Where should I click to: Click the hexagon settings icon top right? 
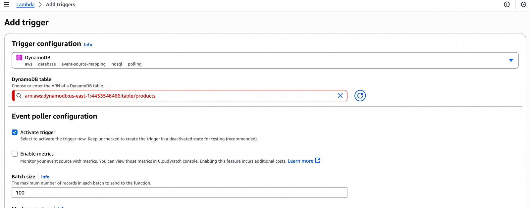click(x=523, y=4)
